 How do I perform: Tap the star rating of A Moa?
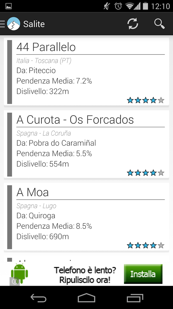[x=146, y=245]
